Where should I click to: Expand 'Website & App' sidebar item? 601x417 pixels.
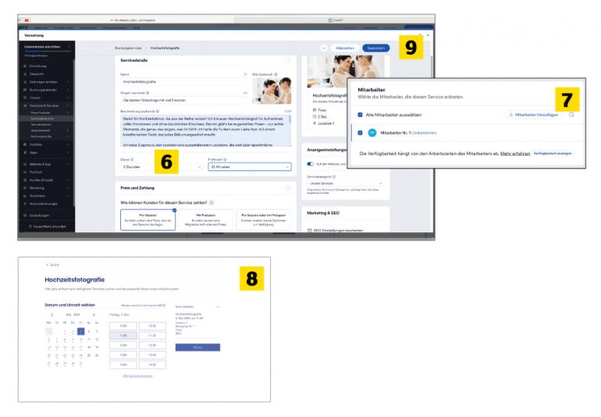(46, 164)
